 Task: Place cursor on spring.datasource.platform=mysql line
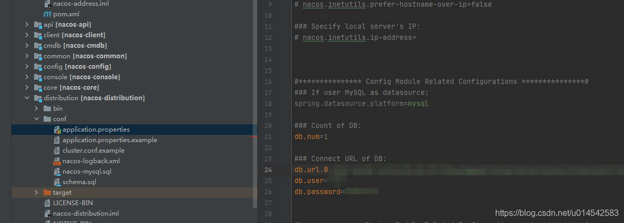(361, 104)
